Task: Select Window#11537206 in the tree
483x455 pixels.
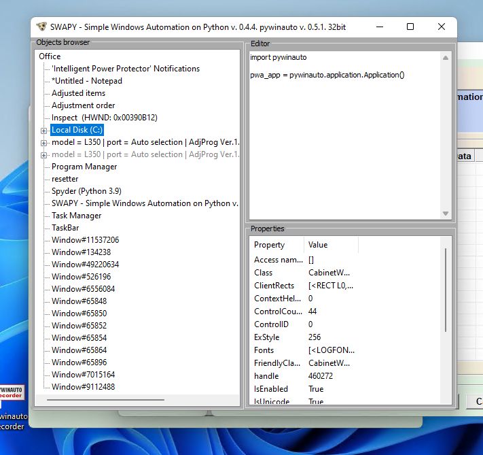Action: pyautogui.click(x=85, y=240)
